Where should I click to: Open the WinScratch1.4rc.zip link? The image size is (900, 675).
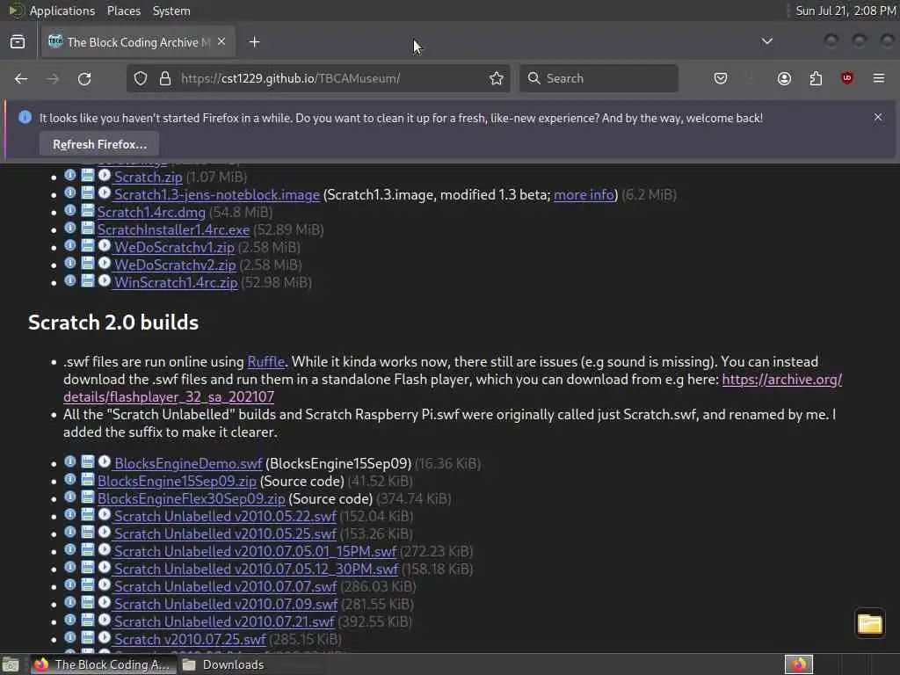[x=176, y=283]
